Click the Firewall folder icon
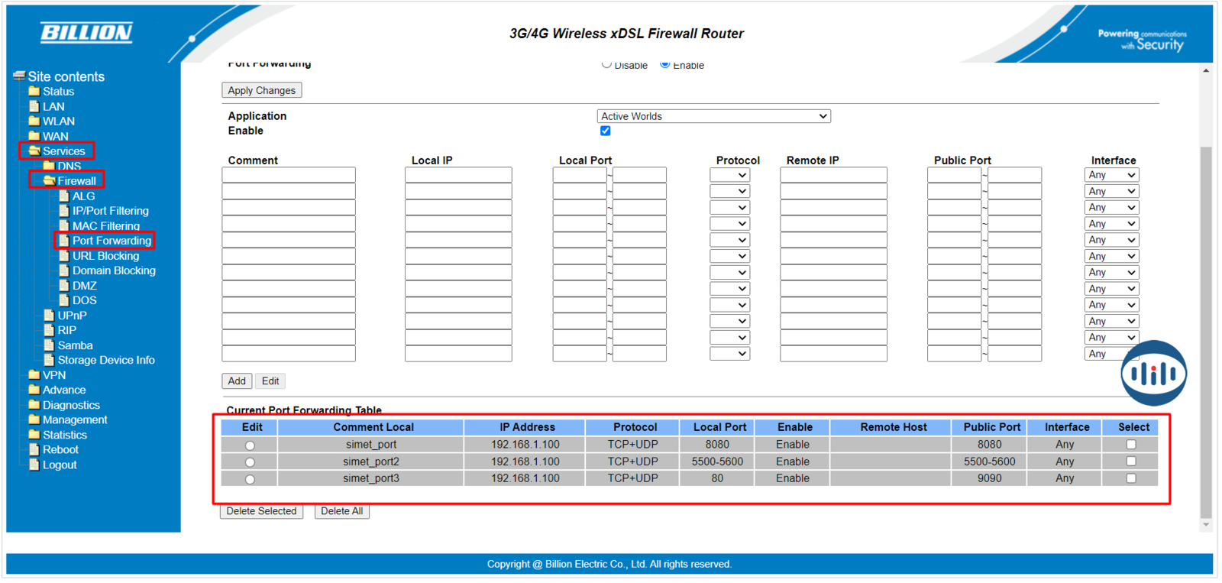Screen dimensions: 1222x583 coord(49,180)
